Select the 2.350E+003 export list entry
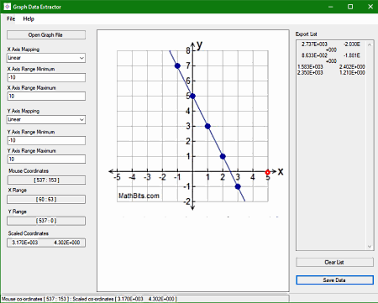 coord(331,73)
